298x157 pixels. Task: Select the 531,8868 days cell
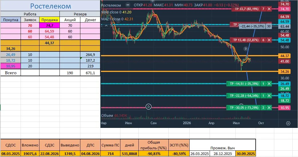(130, 154)
